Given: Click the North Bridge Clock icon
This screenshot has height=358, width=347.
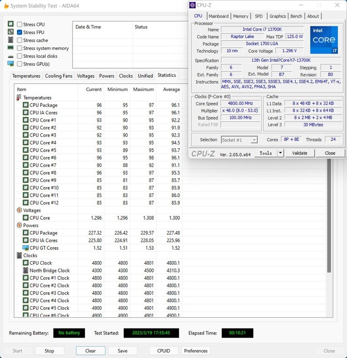Looking at the screenshot, I should [27, 270].
